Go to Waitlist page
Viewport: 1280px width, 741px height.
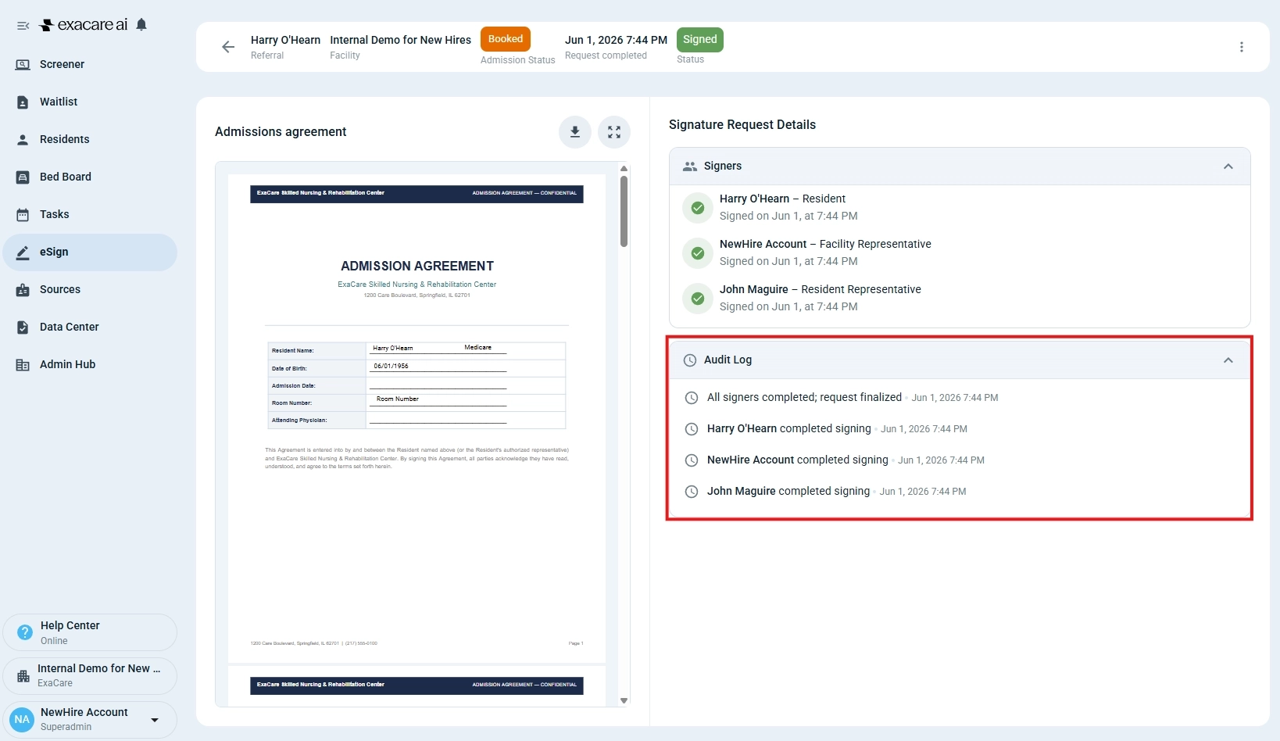[90, 102]
